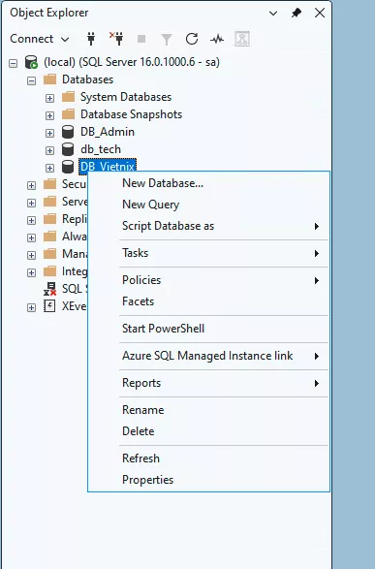The width and height of the screenshot is (375, 569).
Task: Click the db_tech database cylinder icon
Action: coord(68,149)
